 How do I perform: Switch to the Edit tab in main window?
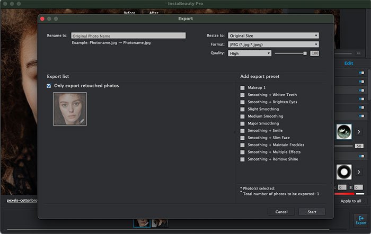click(349, 63)
